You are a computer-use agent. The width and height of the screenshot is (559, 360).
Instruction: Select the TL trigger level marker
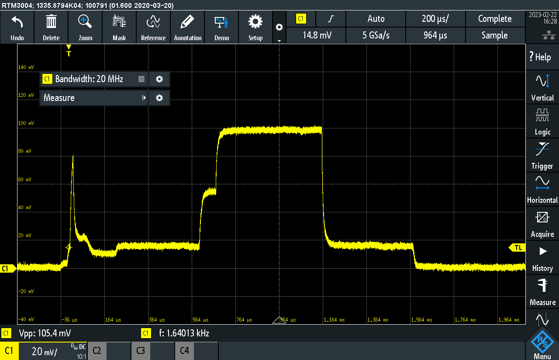[518, 248]
